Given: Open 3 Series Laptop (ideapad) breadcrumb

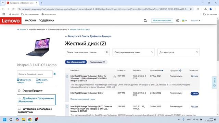Looking at the screenshot, I should pos(57,29).
